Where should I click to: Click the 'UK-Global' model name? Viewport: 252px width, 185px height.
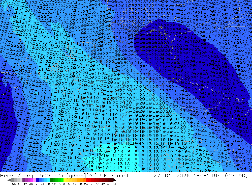pos(114,175)
